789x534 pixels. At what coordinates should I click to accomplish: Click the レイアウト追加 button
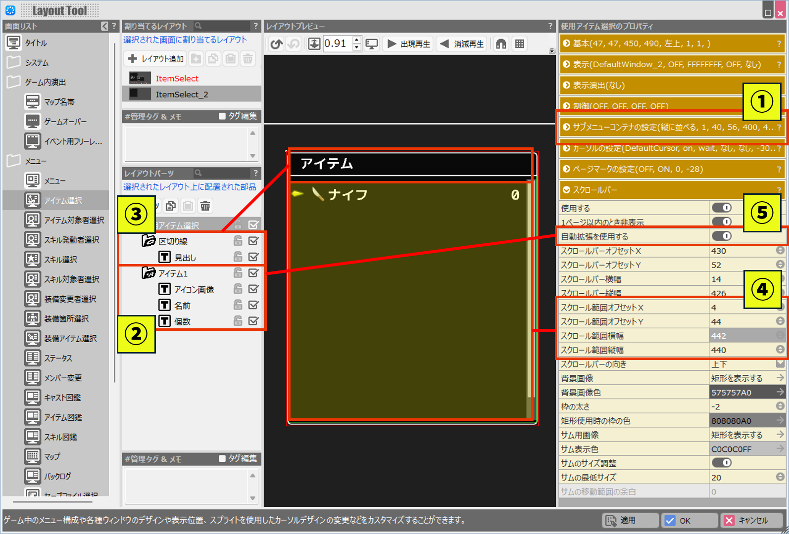click(156, 59)
